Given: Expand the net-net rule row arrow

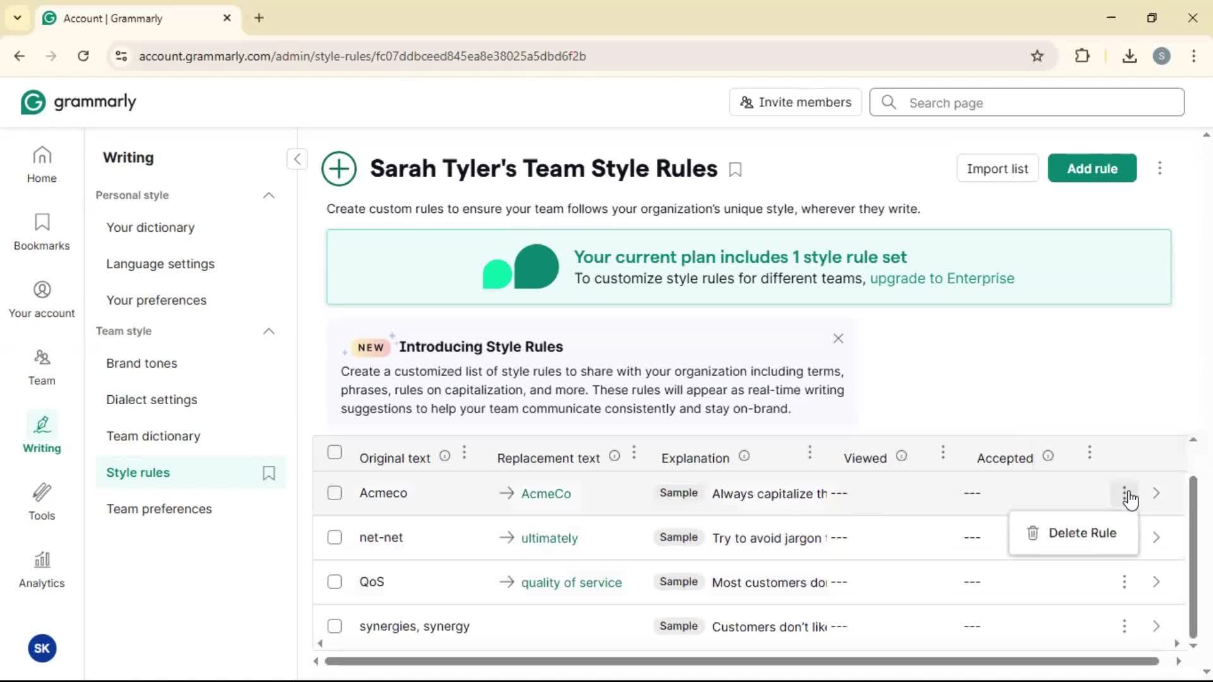Looking at the screenshot, I should 1156,537.
